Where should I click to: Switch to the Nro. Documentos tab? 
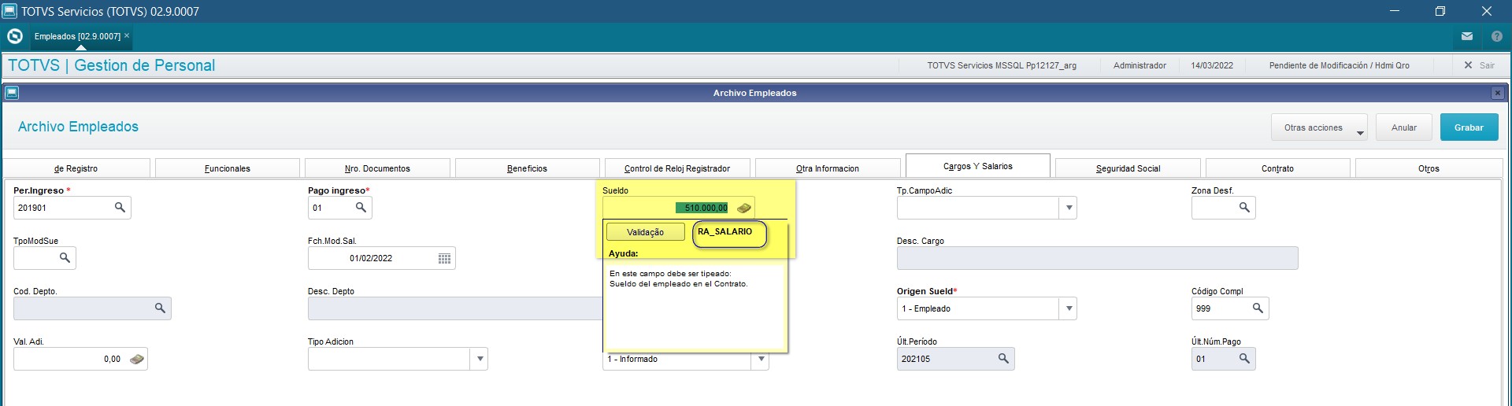[377, 168]
